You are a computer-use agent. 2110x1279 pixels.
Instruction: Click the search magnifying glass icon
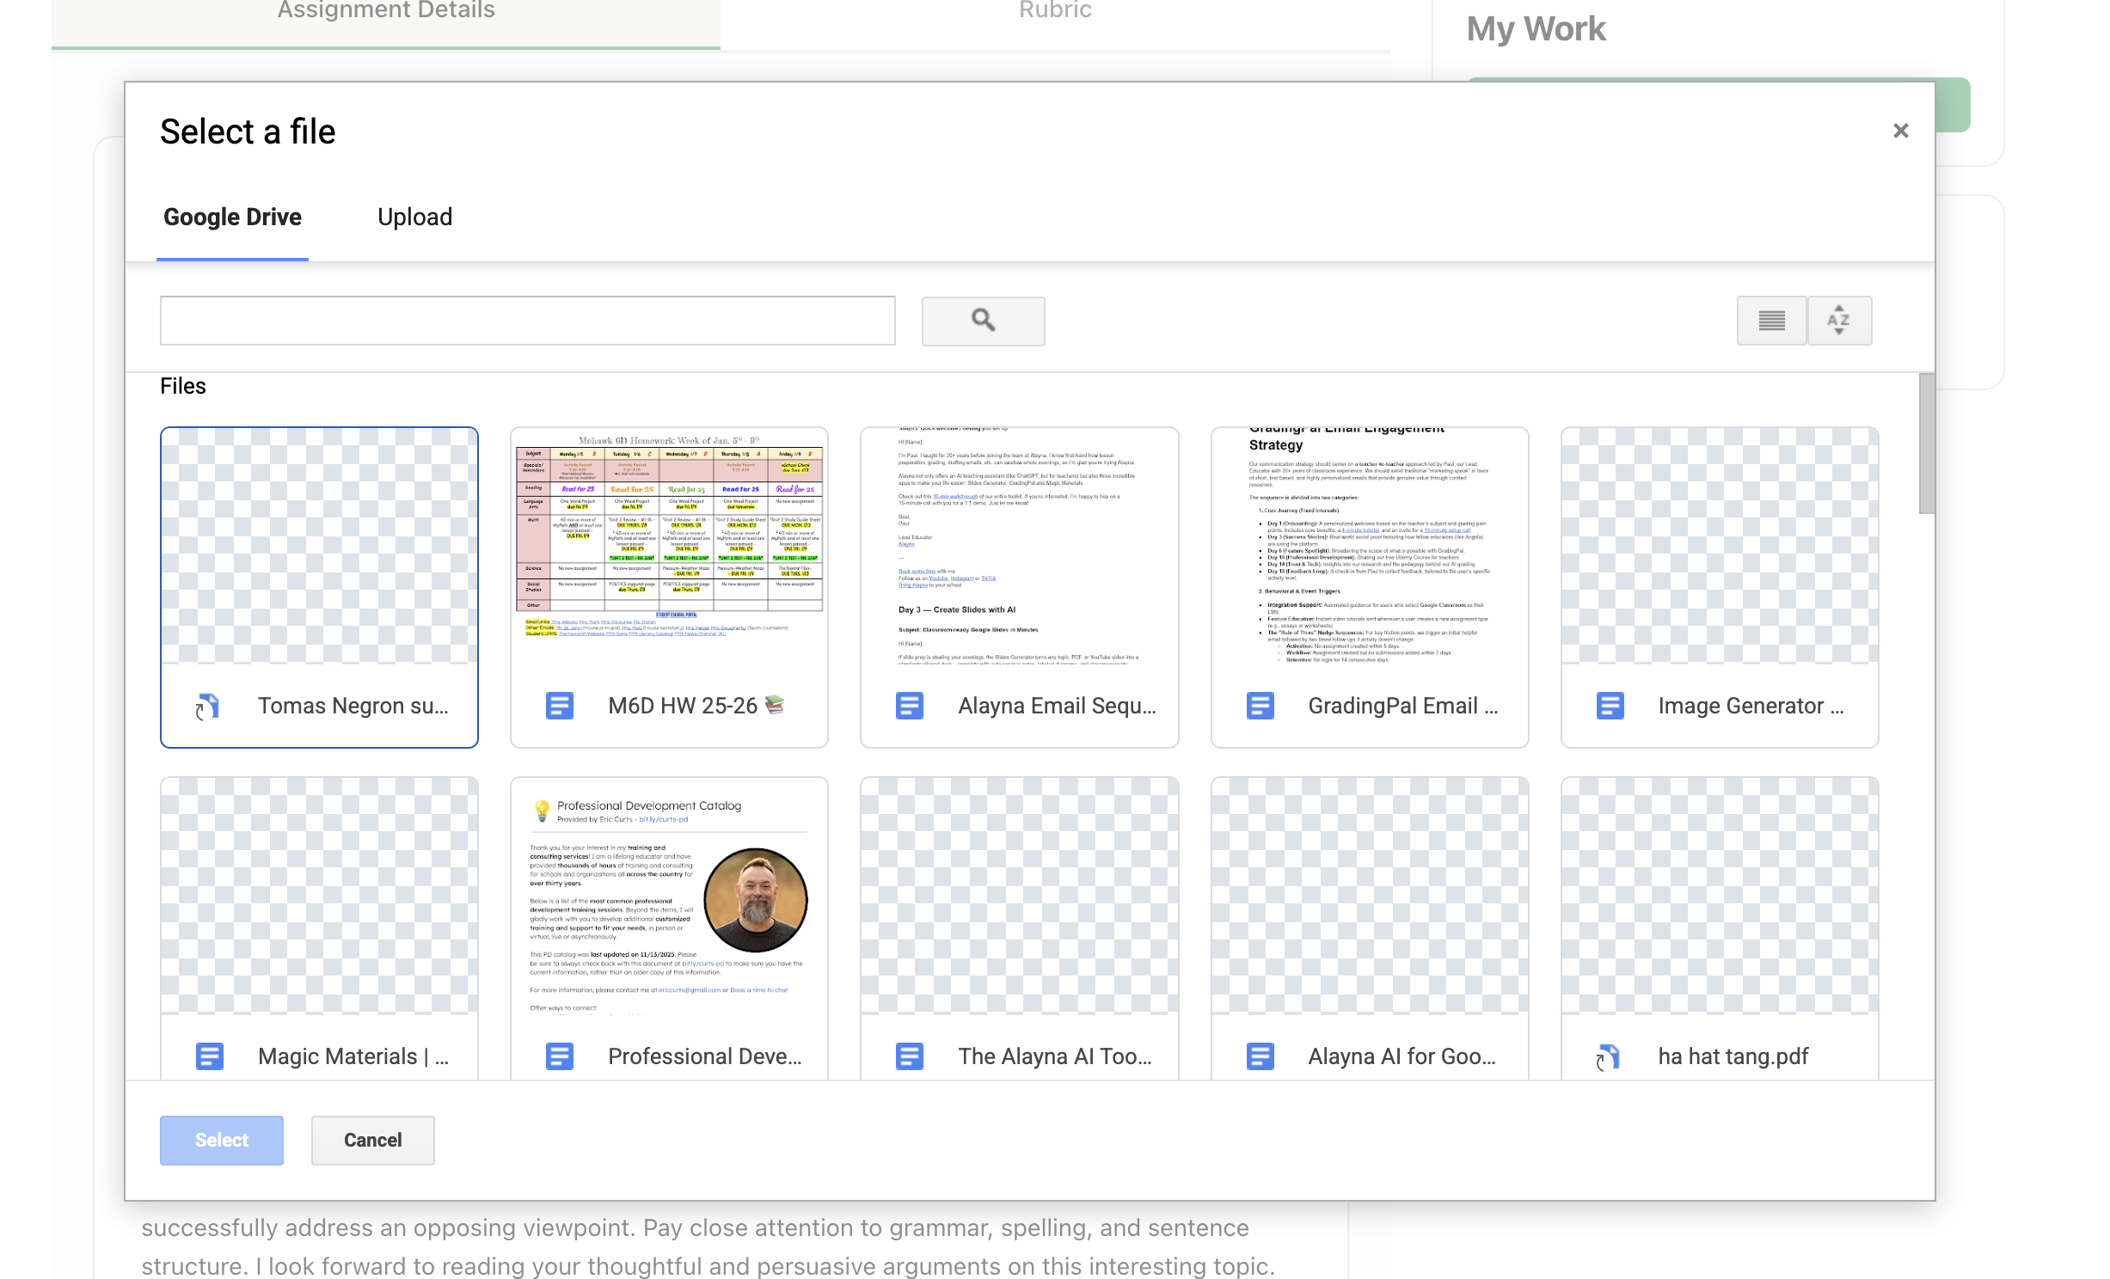[x=982, y=320]
